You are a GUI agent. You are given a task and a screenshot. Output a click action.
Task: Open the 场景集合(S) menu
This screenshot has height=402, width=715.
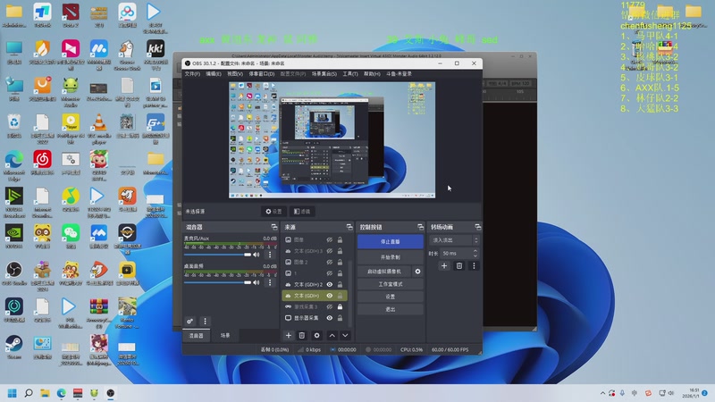(x=324, y=74)
